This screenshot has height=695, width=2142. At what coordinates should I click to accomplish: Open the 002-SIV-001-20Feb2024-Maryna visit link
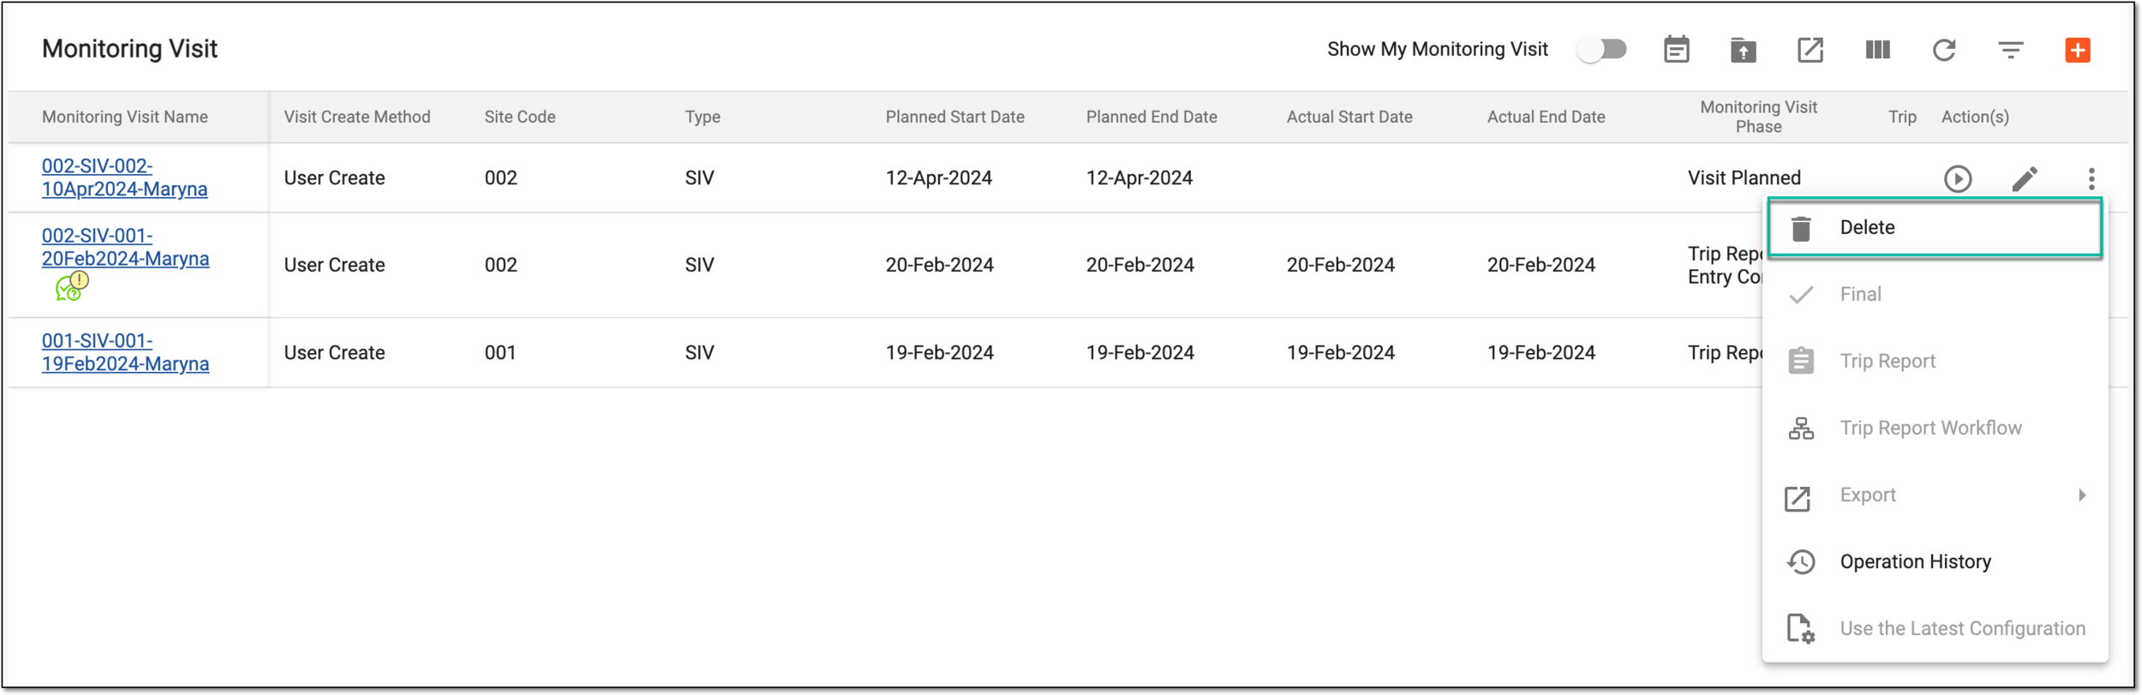click(x=125, y=247)
